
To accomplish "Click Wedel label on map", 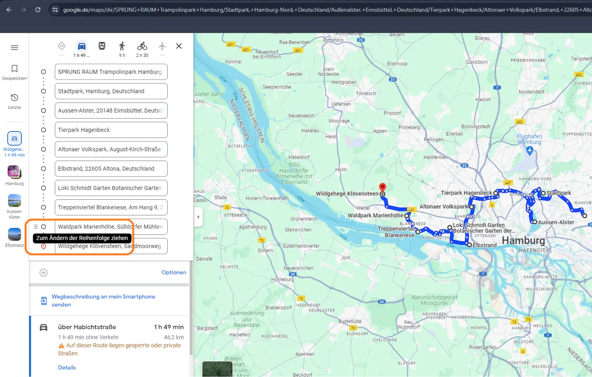I will tap(363, 208).
